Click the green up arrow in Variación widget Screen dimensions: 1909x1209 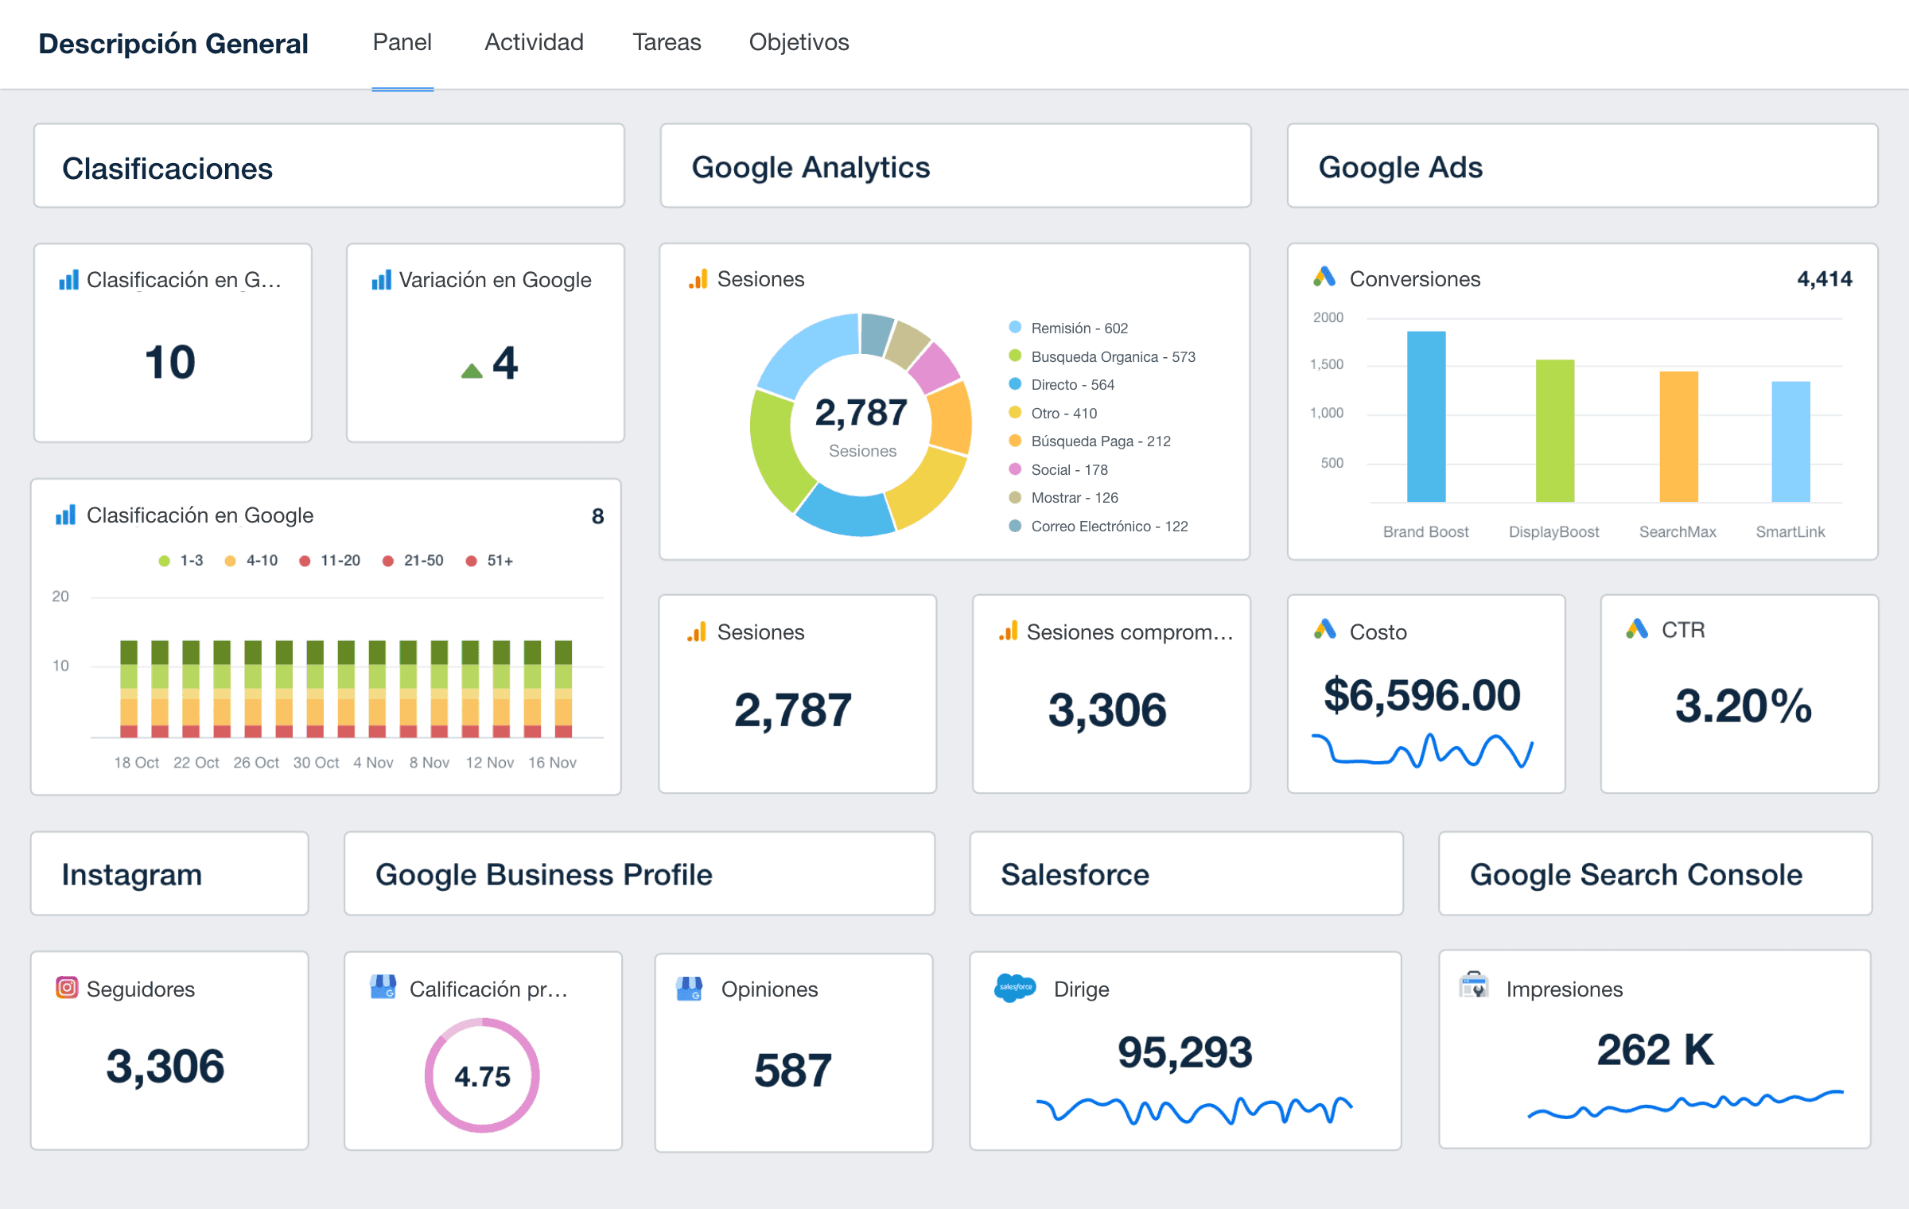pyautogui.click(x=472, y=371)
